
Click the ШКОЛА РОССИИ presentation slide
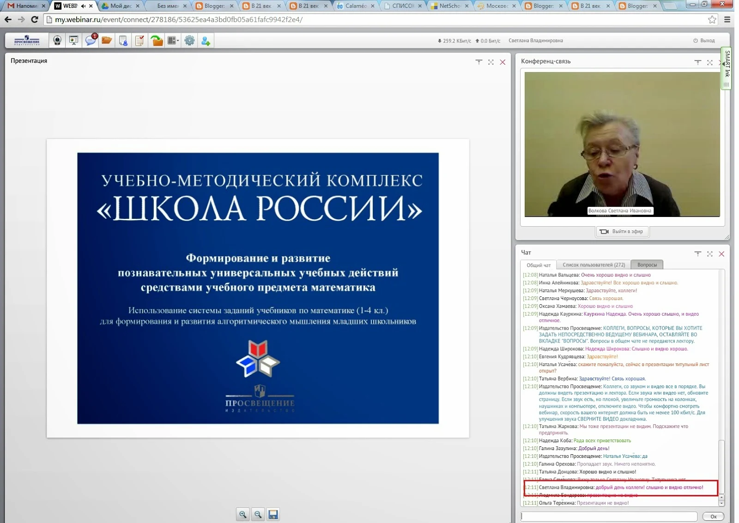[x=258, y=288]
